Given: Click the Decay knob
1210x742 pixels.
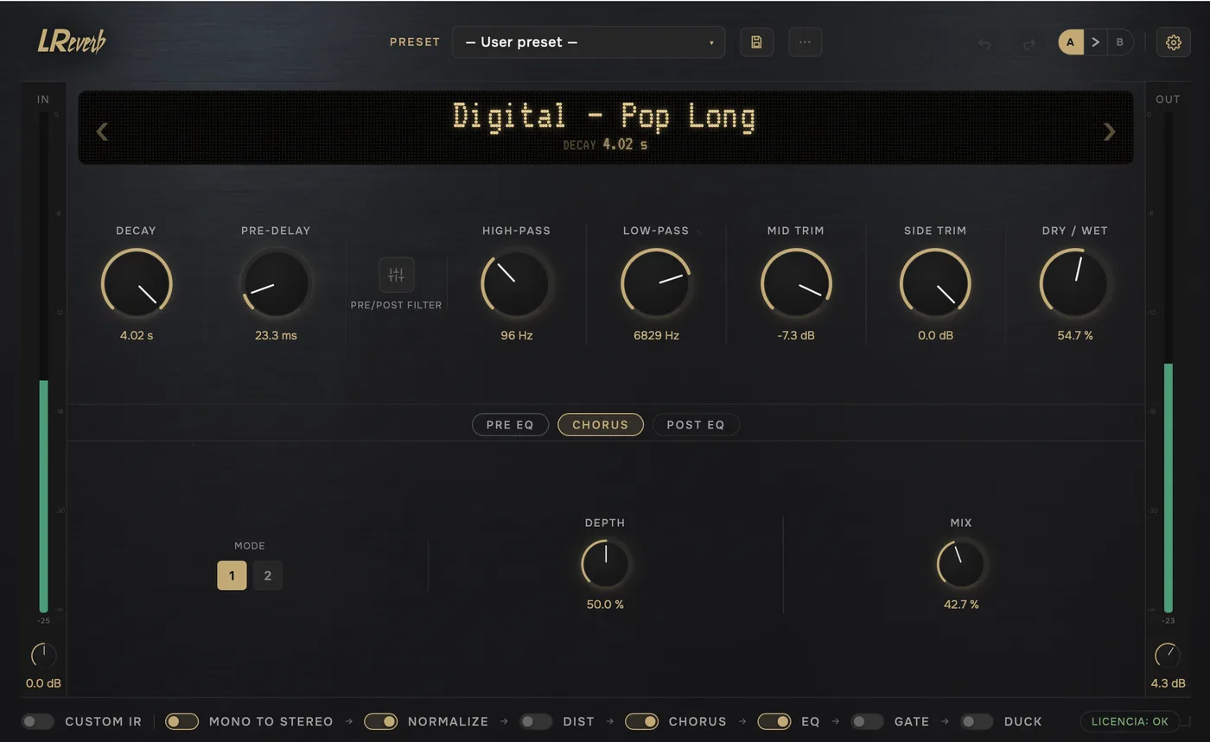Looking at the screenshot, I should (137, 283).
